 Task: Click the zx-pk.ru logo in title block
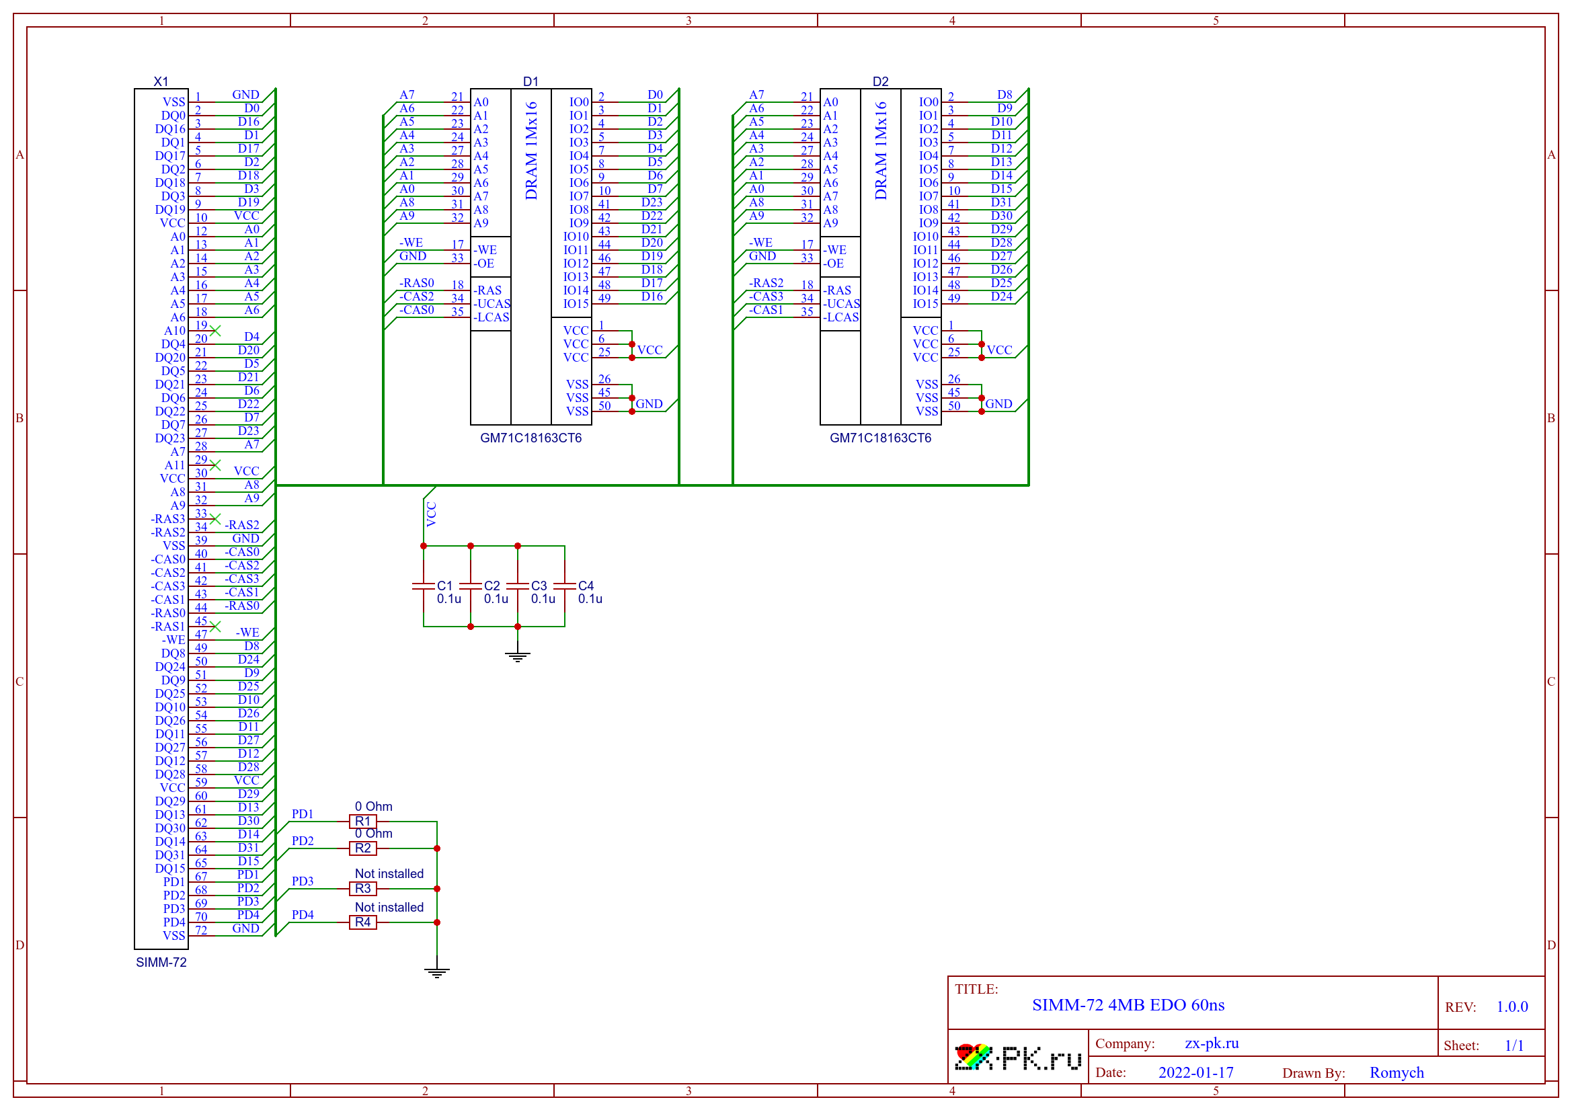pos(1017,1058)
